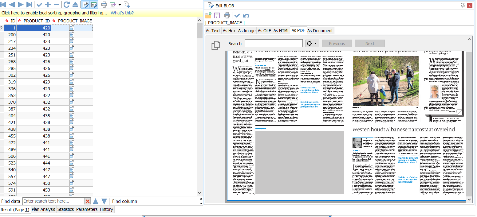Load BLOB from file in Edit BLOB
The height and width of the screenshot is (217, 477).
[x=208, y=15]
